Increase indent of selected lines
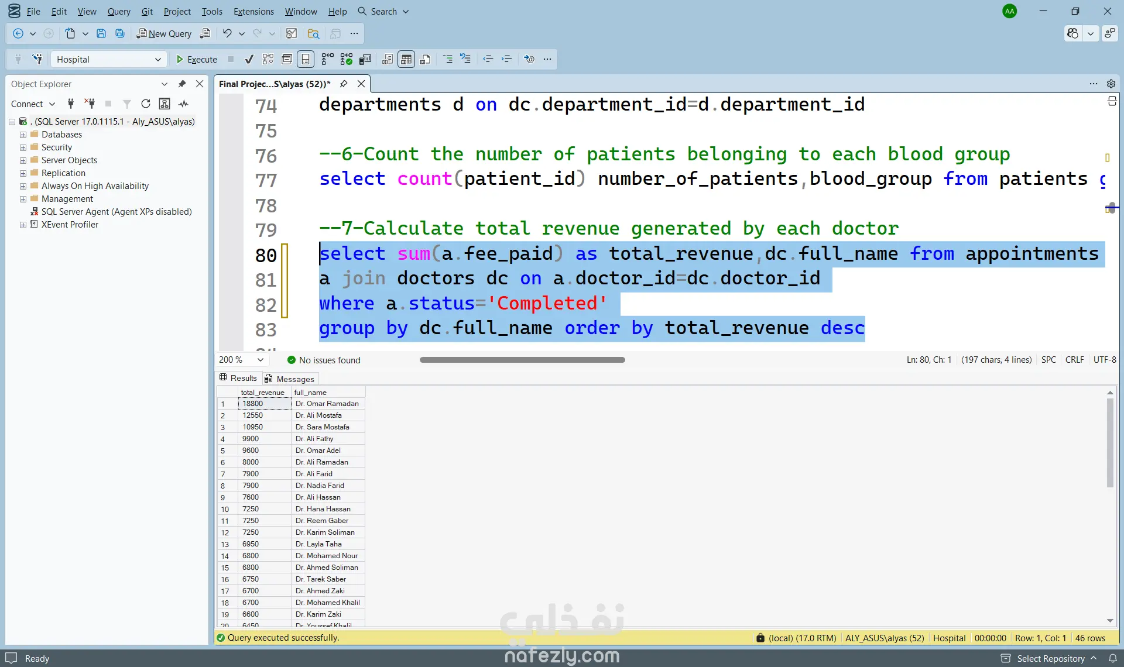The width and height of the screenshot is (1124, 667). (507, 59)
